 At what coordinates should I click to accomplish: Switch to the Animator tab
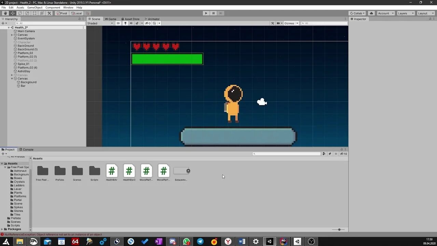click(152, 19)
